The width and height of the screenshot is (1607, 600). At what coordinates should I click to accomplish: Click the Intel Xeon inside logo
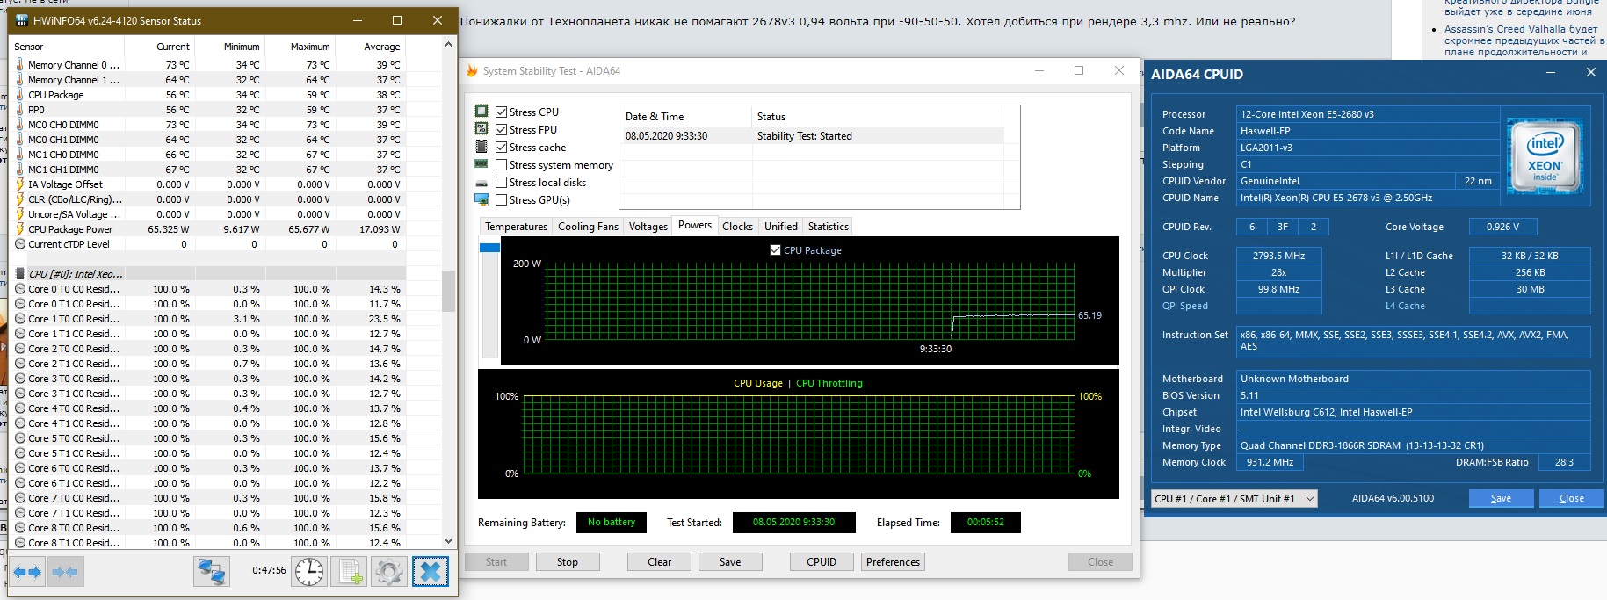click(1544, 156)
